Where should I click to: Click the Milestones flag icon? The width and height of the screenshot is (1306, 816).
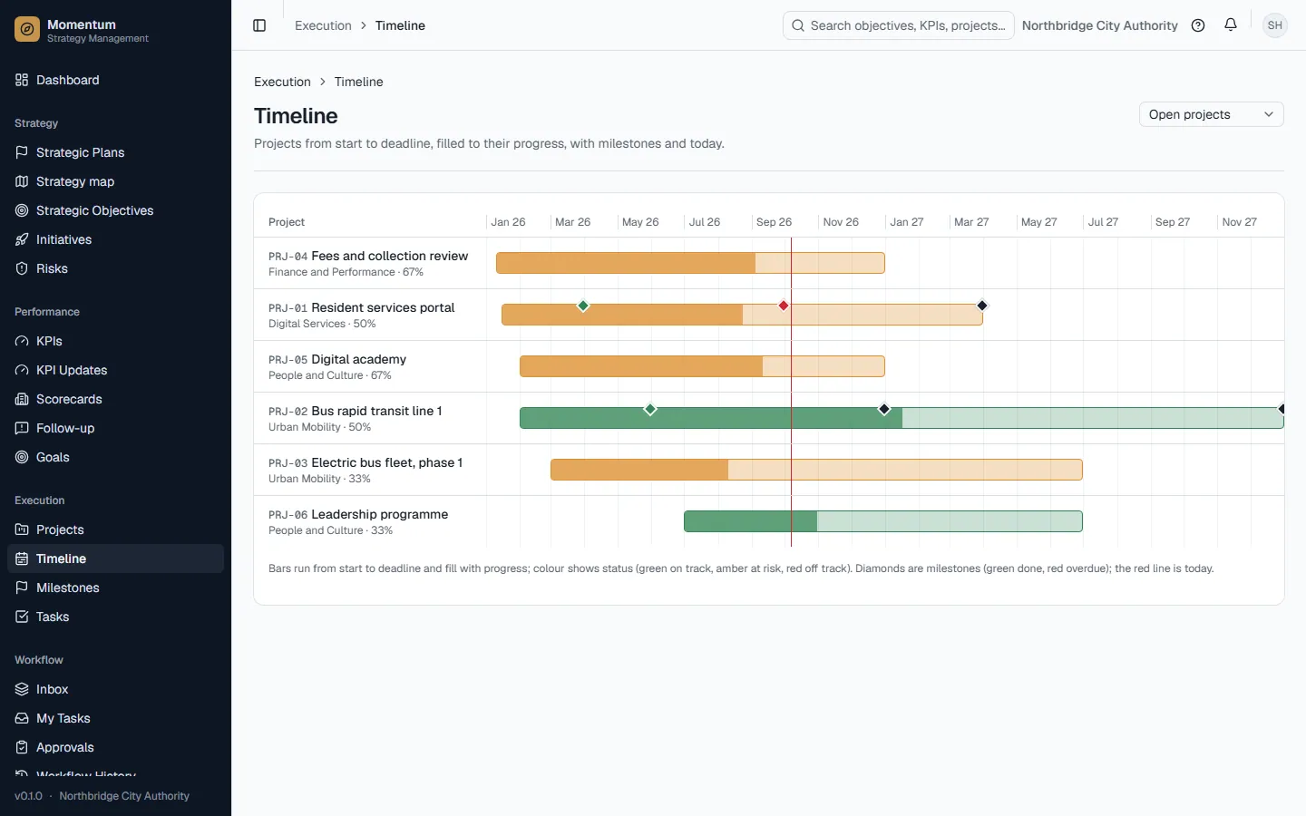(22, 588)
